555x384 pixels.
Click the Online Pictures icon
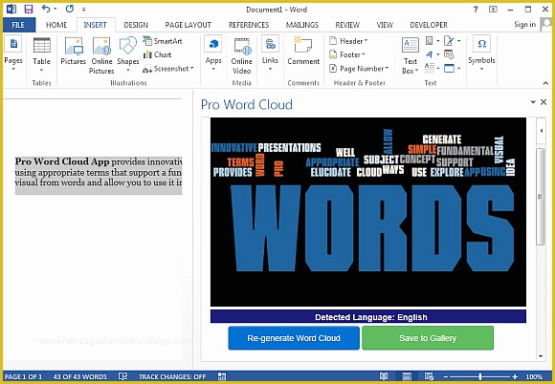click(x=101, y=55)
